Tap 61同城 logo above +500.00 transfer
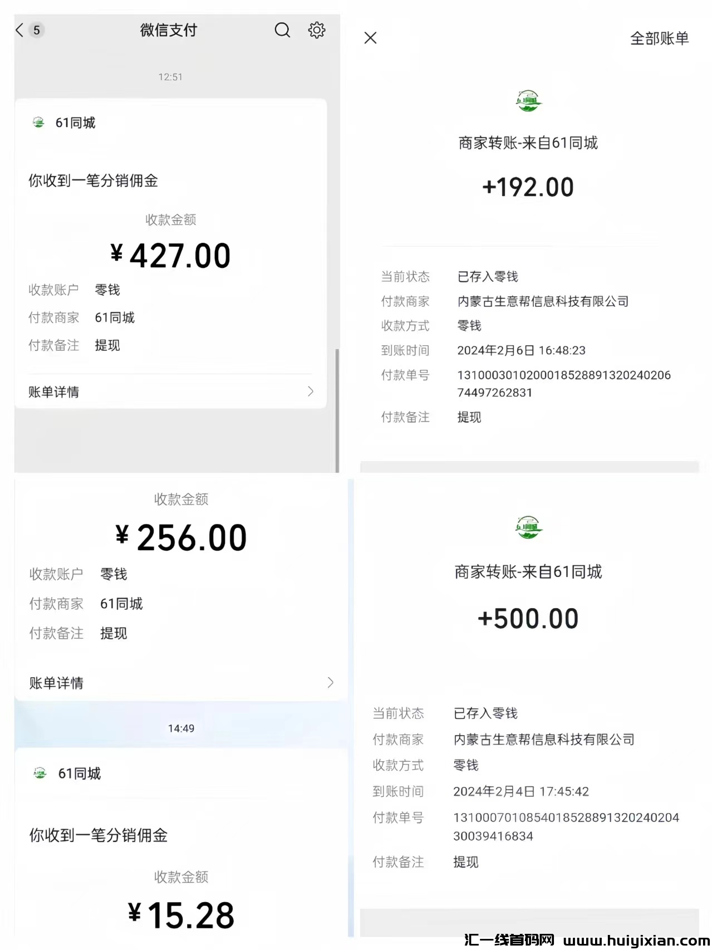 528,527
